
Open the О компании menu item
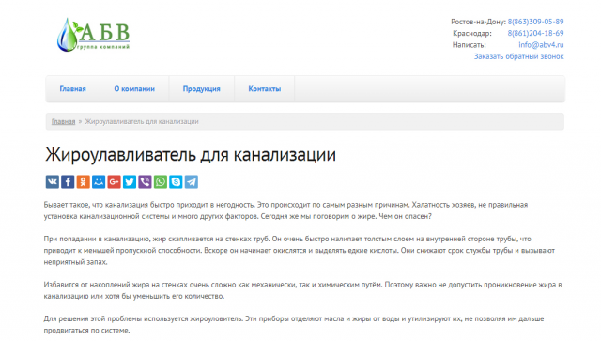[x=134, y=89]
